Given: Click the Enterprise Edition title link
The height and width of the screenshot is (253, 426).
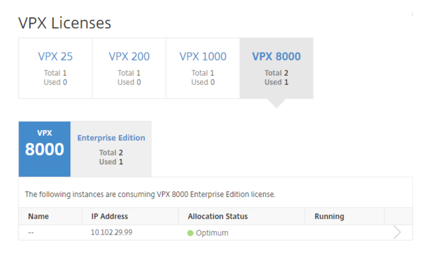Looking at the screenshot, I should tap(111, 138).
